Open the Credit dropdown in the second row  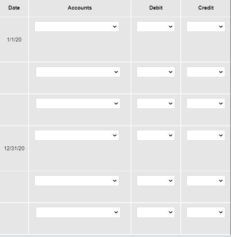click(206, 72)
